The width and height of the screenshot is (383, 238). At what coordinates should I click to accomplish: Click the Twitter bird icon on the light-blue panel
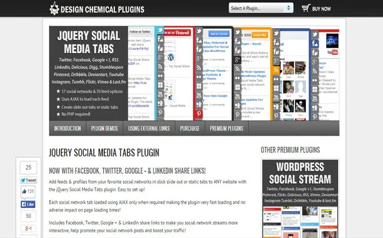point(160,30)
